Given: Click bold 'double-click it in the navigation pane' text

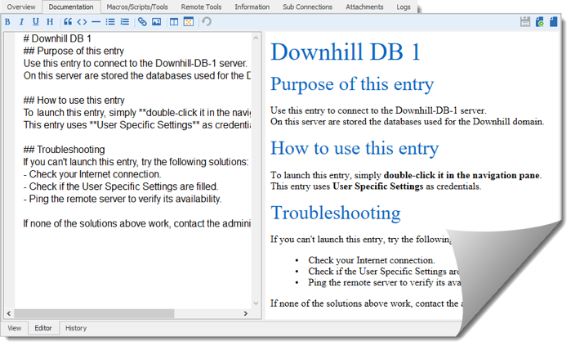Looking at the screenshot, I should pos(462,175).
